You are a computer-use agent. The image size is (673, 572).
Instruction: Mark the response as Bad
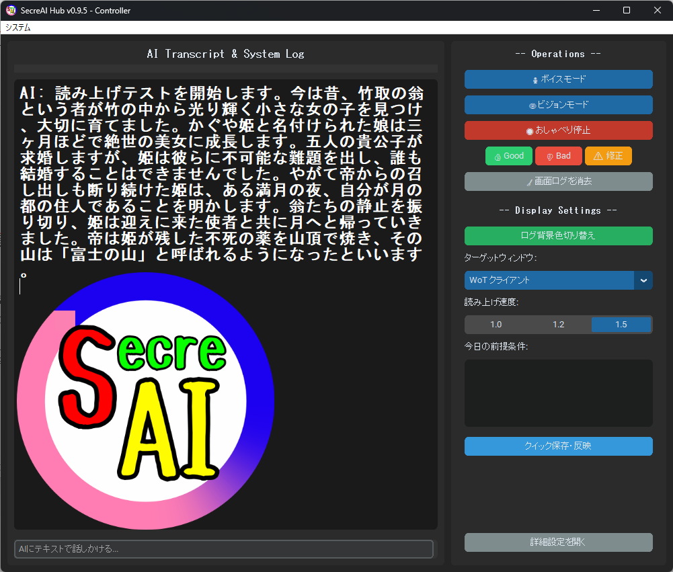(559, 156)
